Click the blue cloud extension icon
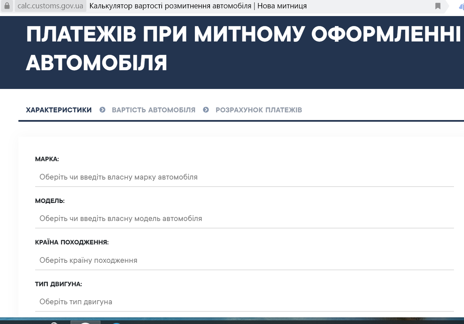This screenshot has width=464, height=324. pyautogui.click(x=461, y=7)
